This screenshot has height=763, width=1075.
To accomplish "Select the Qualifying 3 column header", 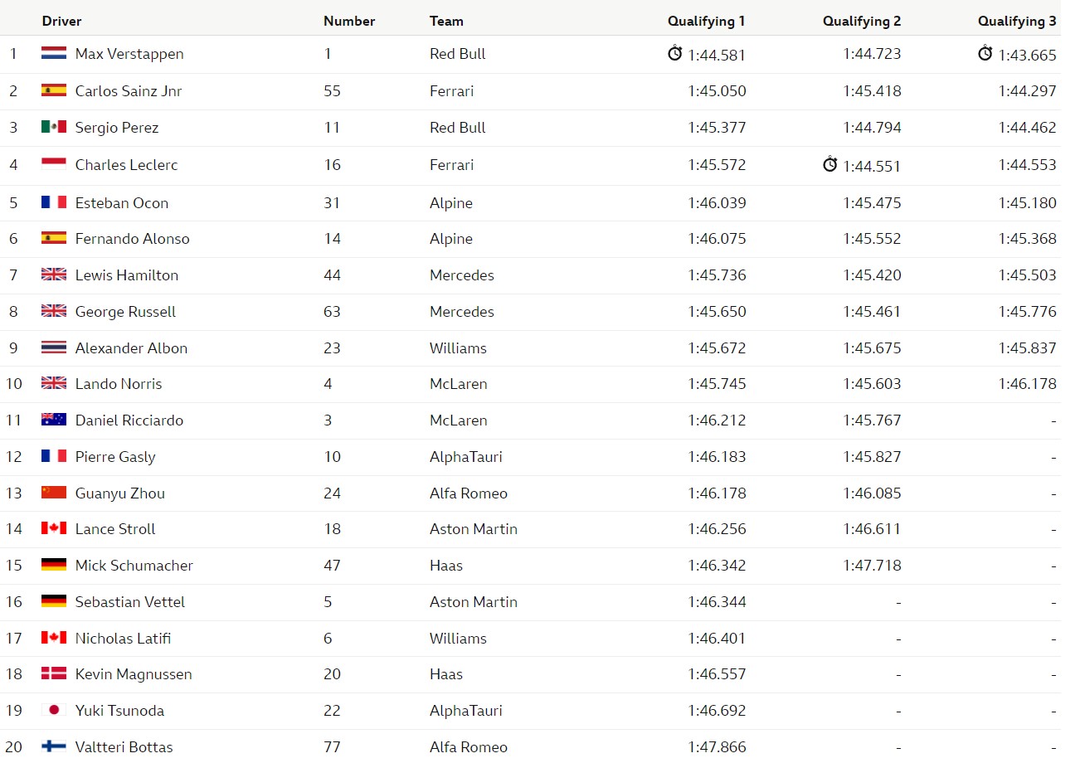I will click(1017, 21).
